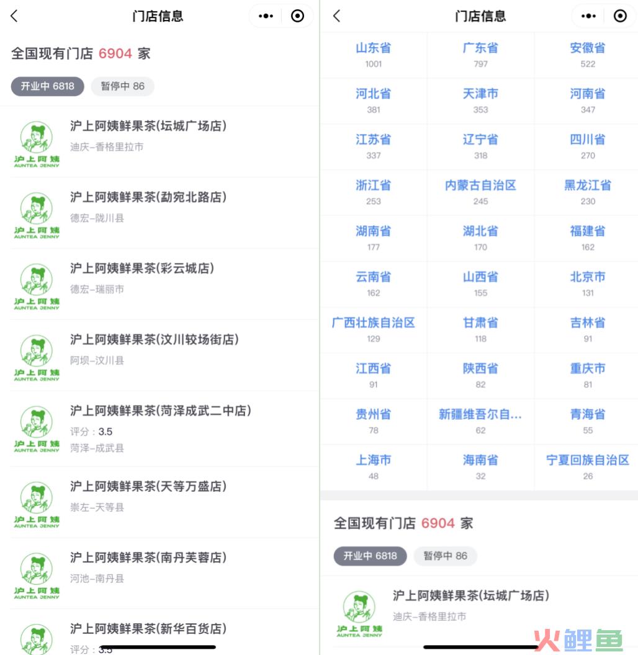The height and width of the screenshot is (655, 638).
Task: Open 湖南省 store list
Action: click(x=374, y=239)
